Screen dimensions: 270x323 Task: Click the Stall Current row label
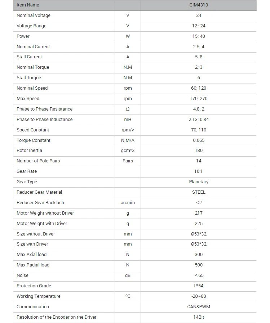tap(29, 57)
